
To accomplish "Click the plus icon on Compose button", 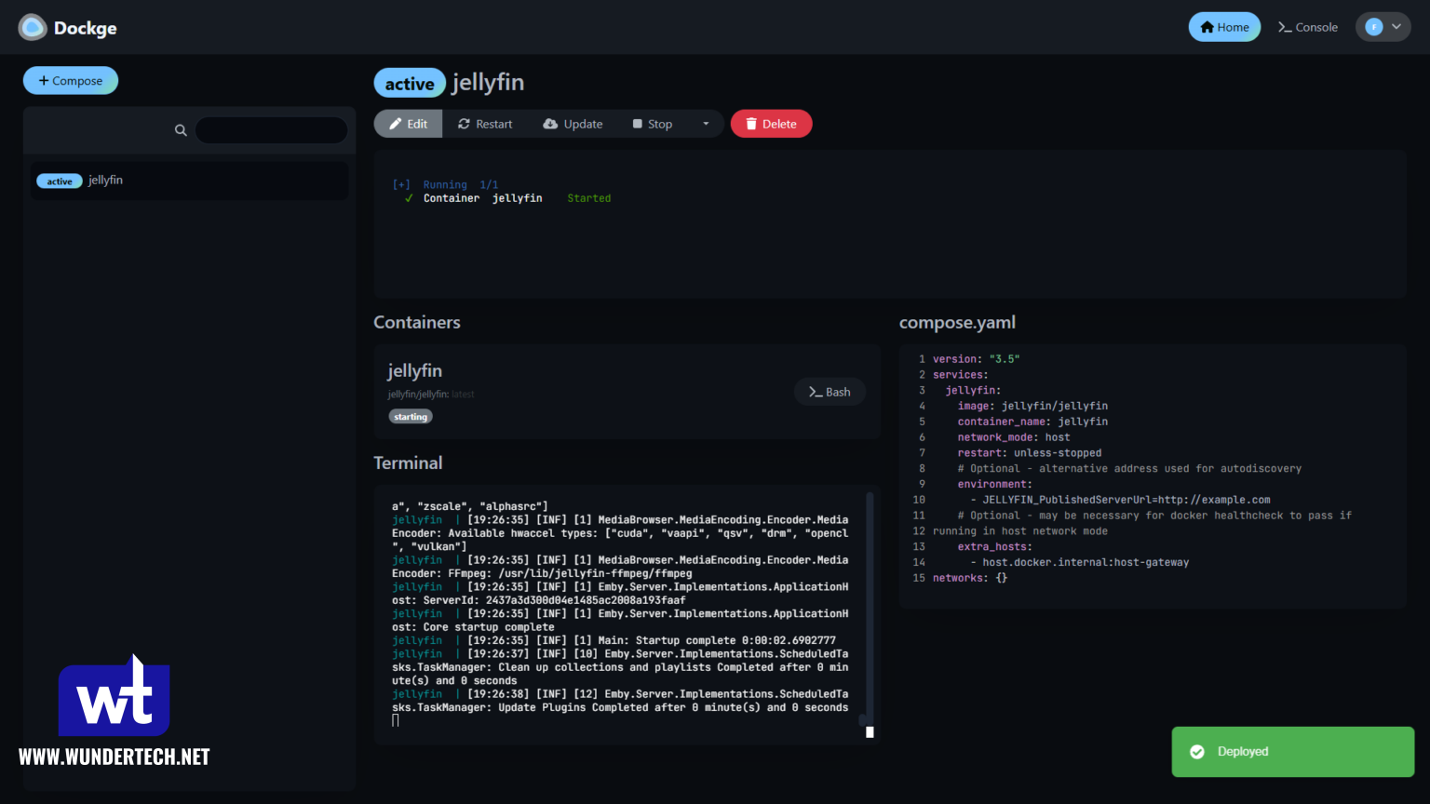I will pos(45,80).
